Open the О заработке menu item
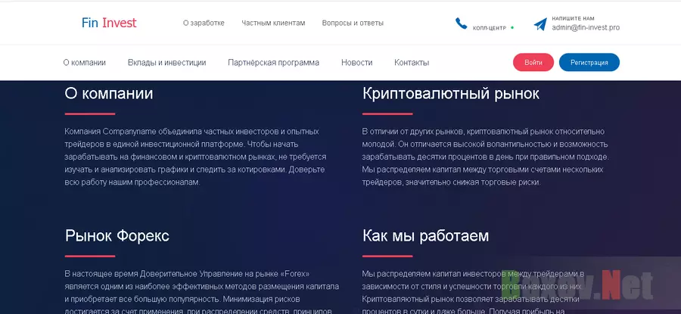The image size is (681, 314). click(204, 23)
